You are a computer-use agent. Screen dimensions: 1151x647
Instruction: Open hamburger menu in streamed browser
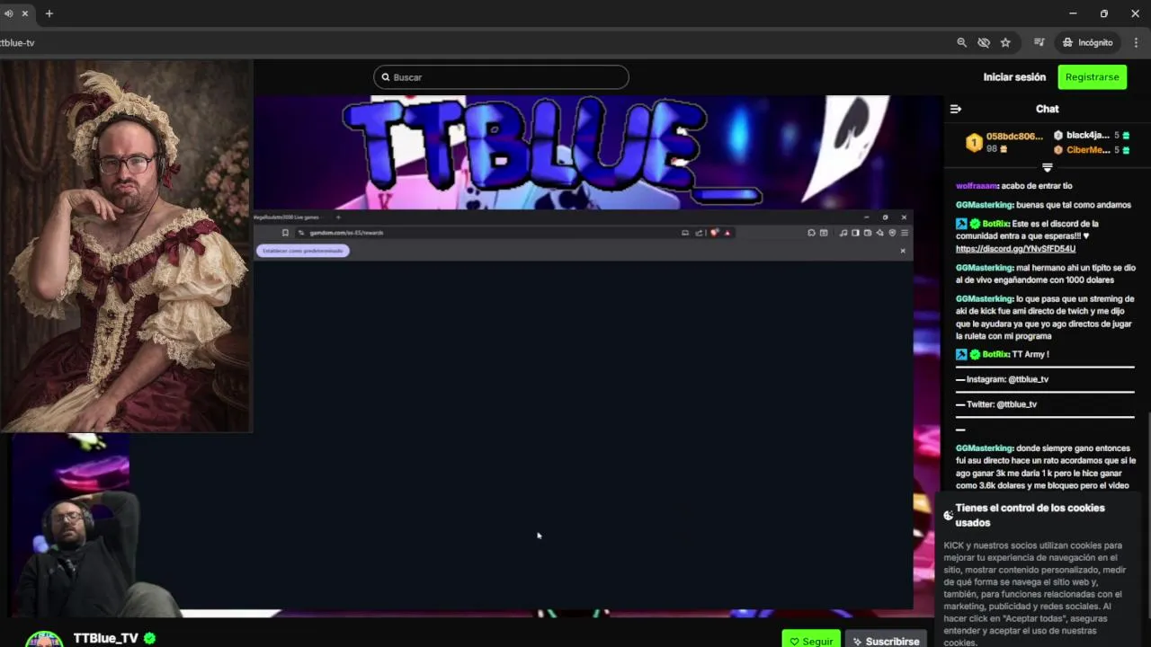click(905, 233)
